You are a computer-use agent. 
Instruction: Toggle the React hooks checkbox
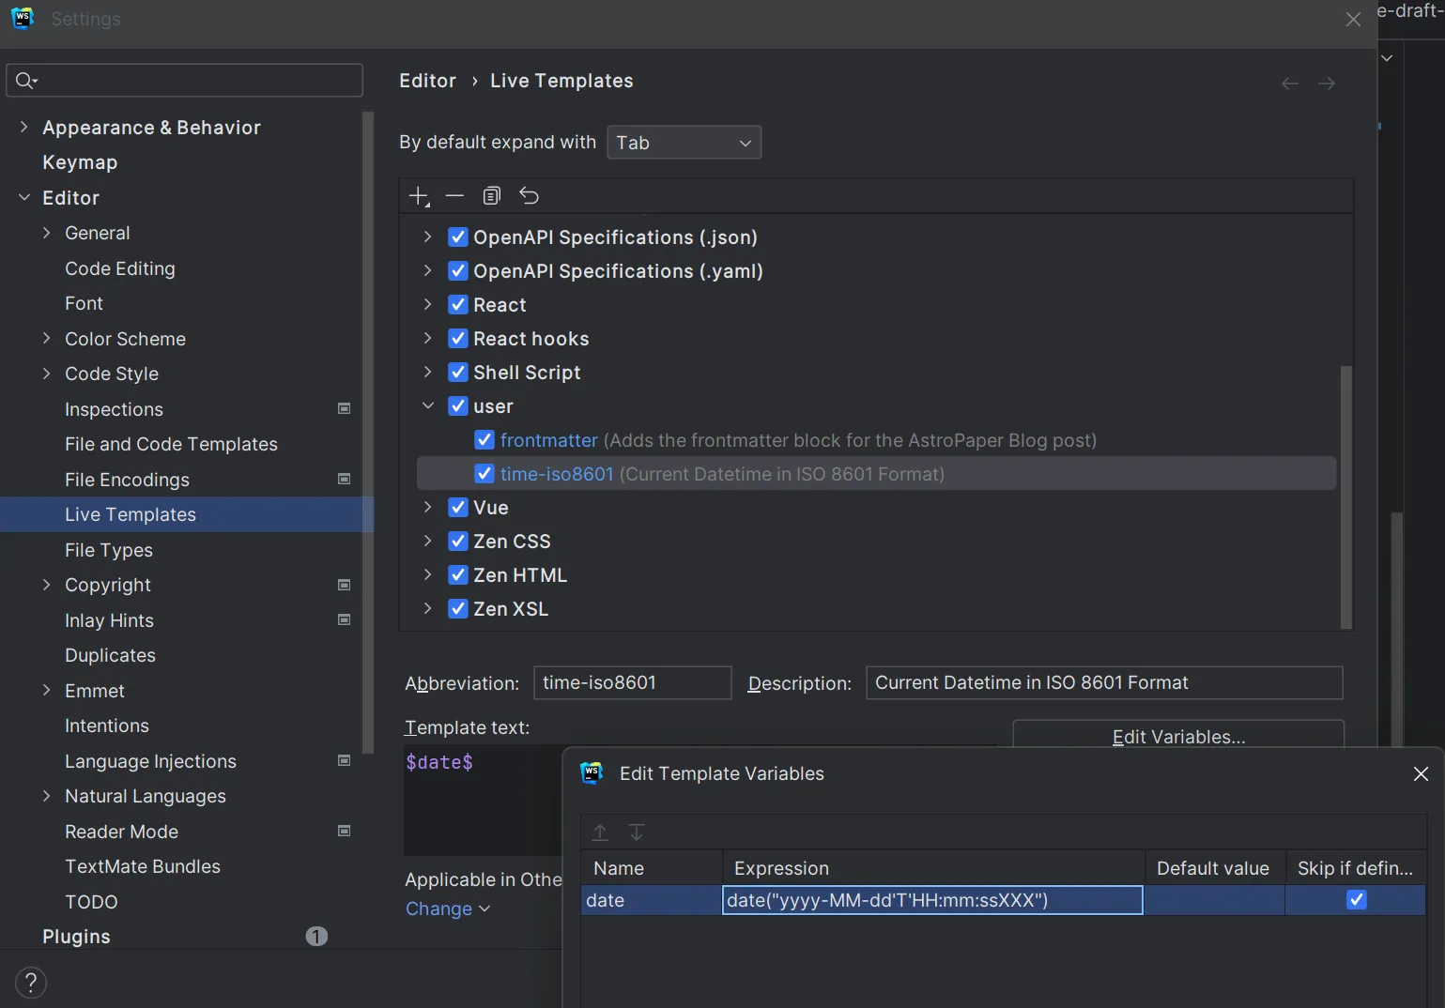click(x=458, y=339)
